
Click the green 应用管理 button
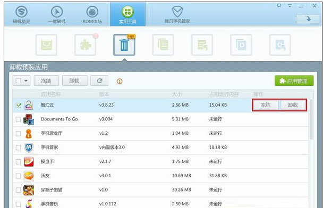tap(294, 81)
